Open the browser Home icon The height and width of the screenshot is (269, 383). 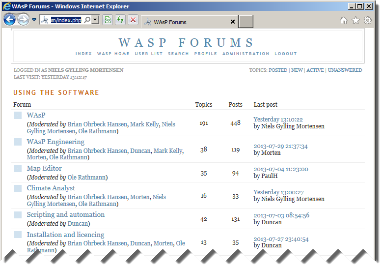[343, 21]
